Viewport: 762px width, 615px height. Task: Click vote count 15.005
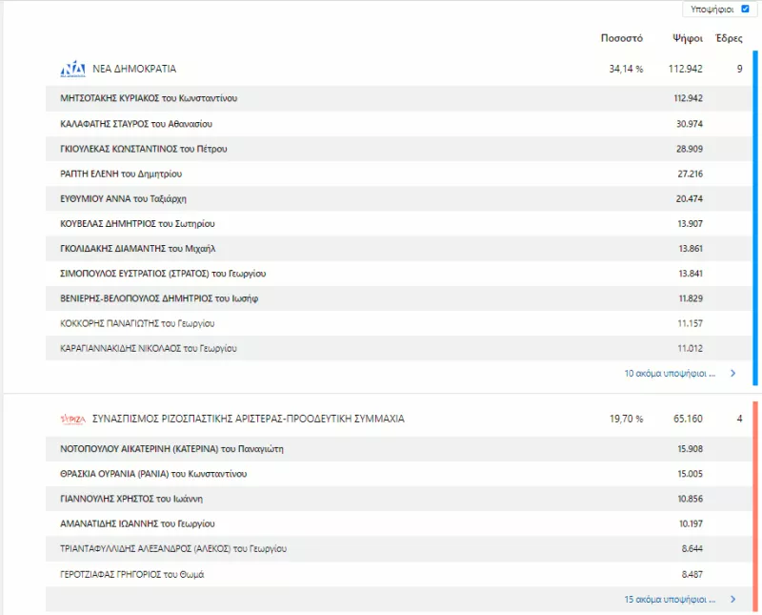(690, 474)
